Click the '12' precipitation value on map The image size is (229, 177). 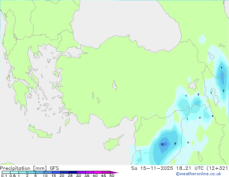[x=162, y=144]
